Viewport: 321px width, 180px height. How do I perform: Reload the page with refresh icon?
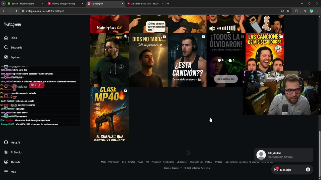tap(16, 11)
